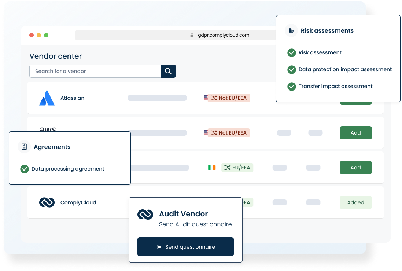
Task: Click the Audit Vendor ComplyCloud logo
Action: point(145,215)
